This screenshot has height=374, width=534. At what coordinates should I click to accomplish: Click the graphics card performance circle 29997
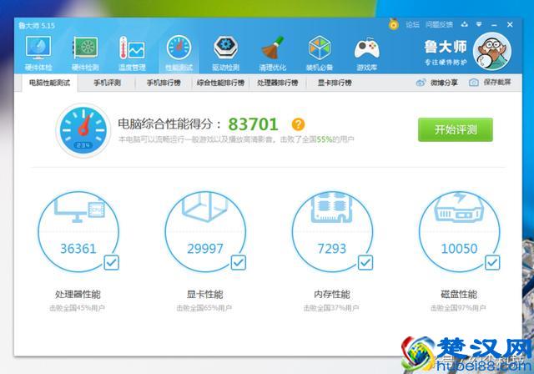205,231
